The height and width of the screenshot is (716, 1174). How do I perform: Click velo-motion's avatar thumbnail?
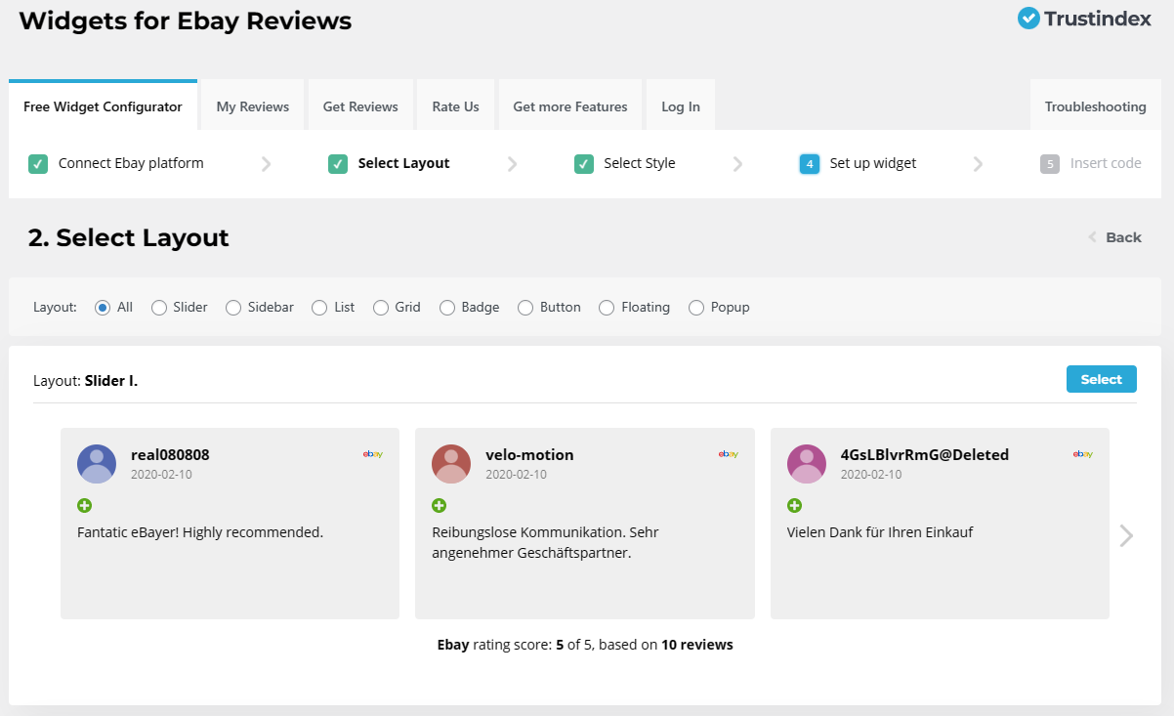451,464
